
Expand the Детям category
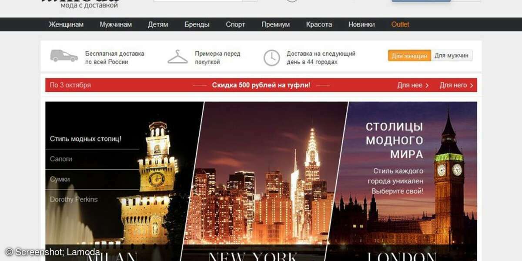click(158, 24)
